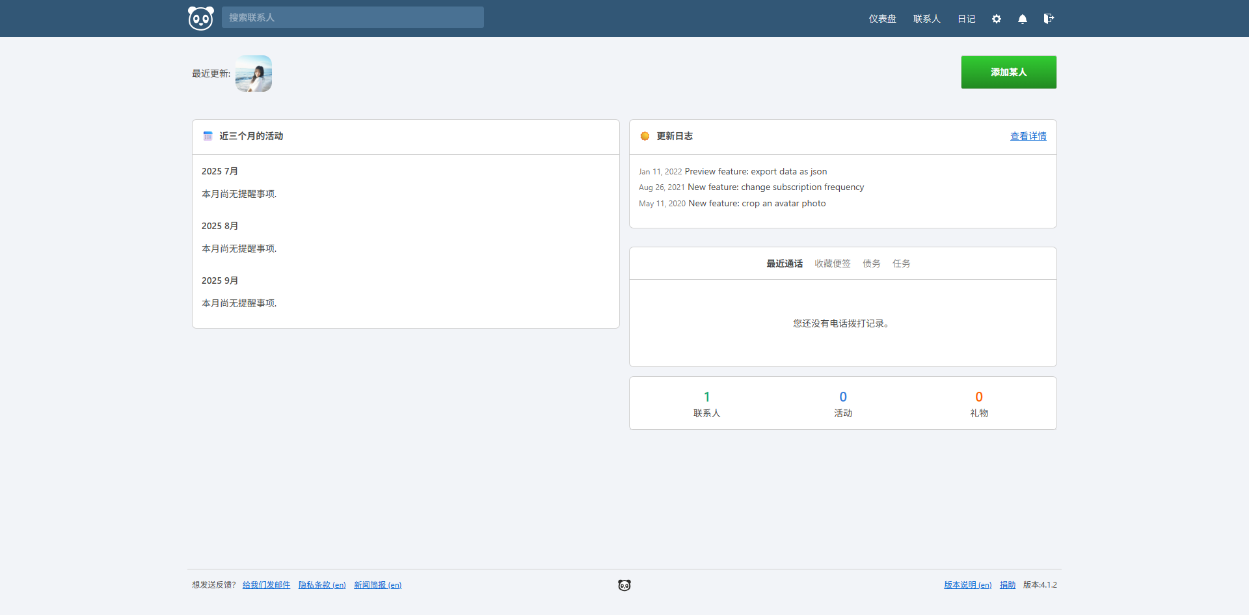1249x615 pixels.
Task: Click 给我们发邮件 feedback link
Action: 267,585
